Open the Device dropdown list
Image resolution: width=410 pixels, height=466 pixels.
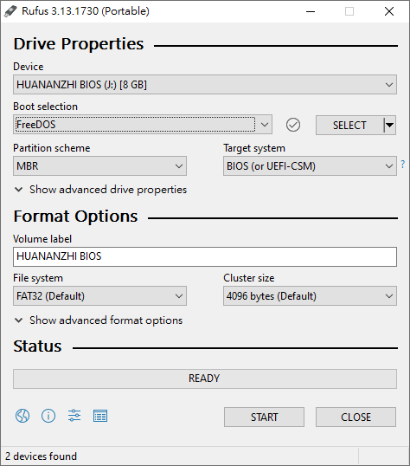pyautogui.click(x=205, y=85)
